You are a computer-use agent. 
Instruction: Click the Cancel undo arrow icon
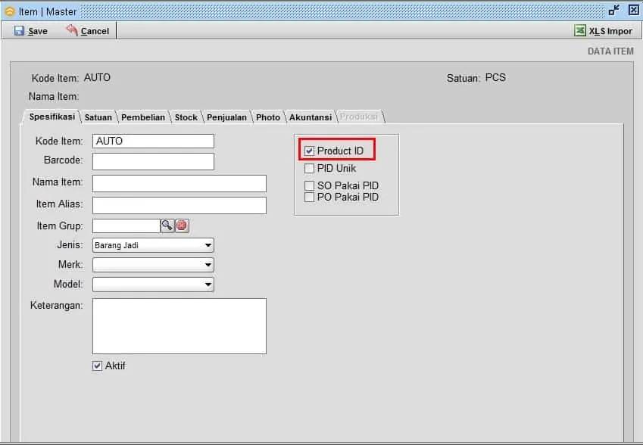coord(72,30)
